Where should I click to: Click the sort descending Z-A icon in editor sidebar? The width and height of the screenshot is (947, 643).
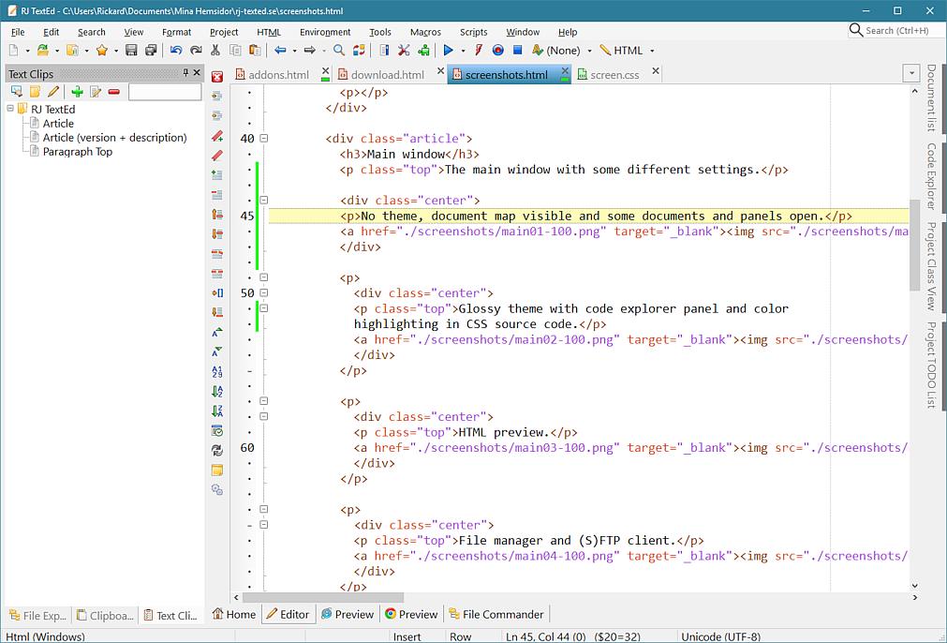coord(217,411)
